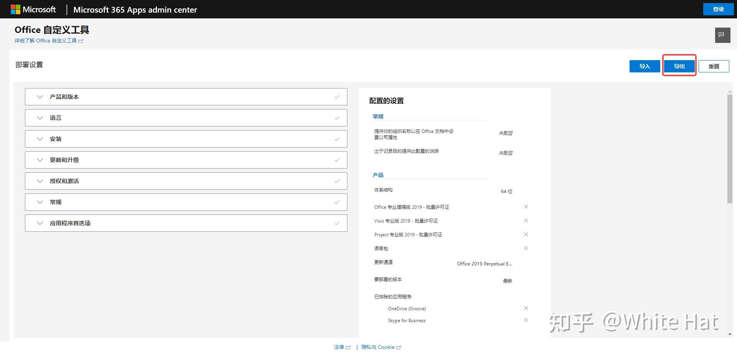Click 未配置 value beside configuration description
737x352 pixels.
click(x=506, y=153)
